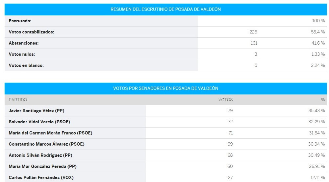329x182 pixels.
Task: Click Carlos Pollán Fernández (VOX) row
Action: (165, 177)
